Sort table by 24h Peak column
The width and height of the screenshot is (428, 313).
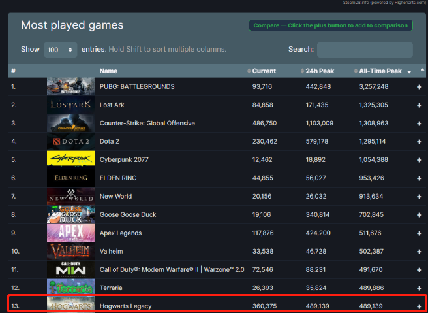point(320,71)
